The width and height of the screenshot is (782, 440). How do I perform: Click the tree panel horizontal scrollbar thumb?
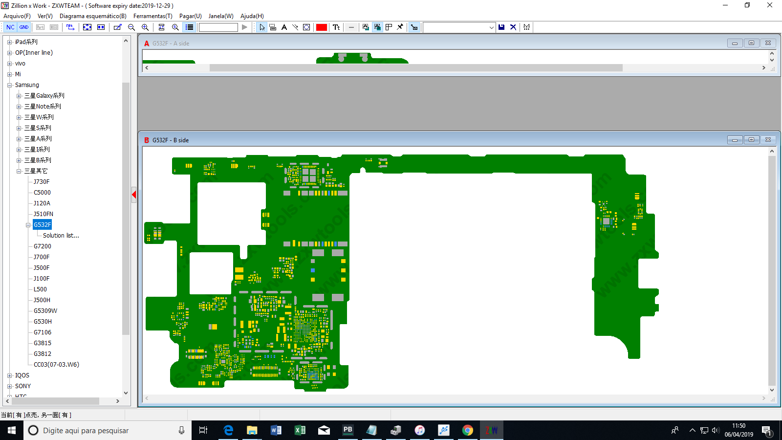pos(55,401)
